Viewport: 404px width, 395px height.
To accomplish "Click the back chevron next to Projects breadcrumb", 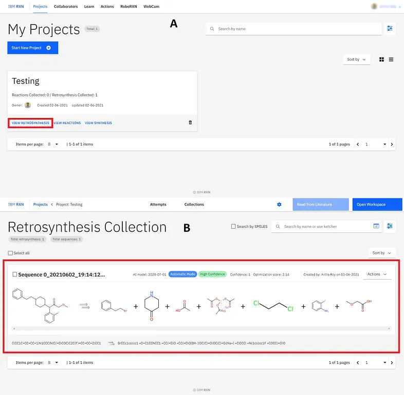I will point(52,205).
